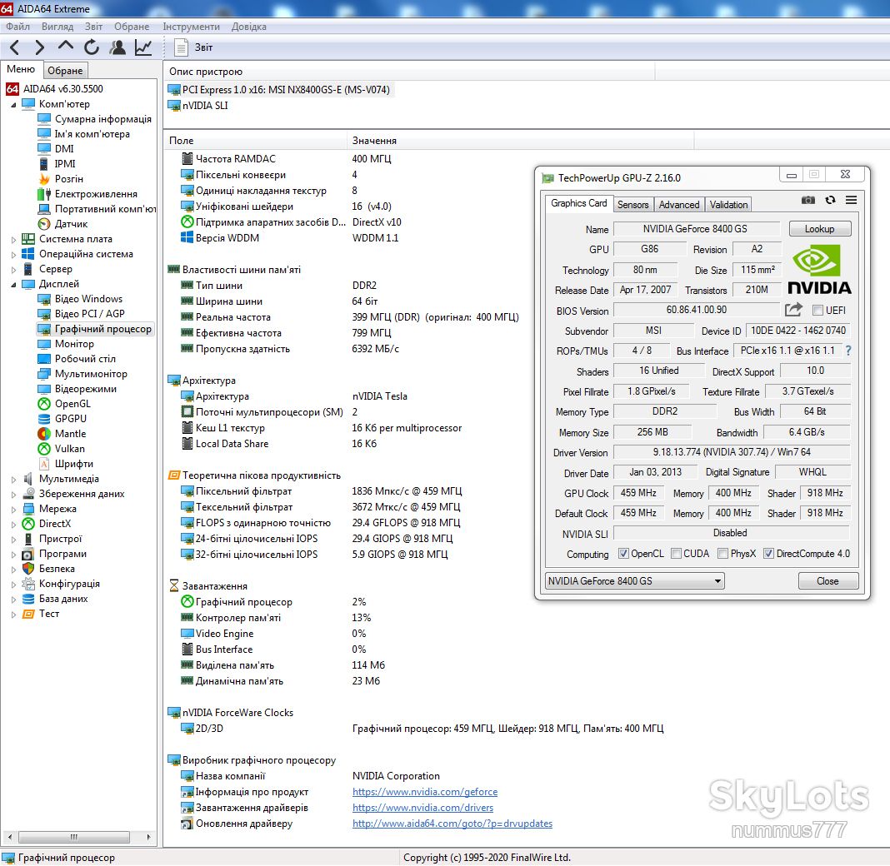Viewport: 890px width, 866px height.
Task: Expand the Мережа tree node
Action: click(13, 510)
